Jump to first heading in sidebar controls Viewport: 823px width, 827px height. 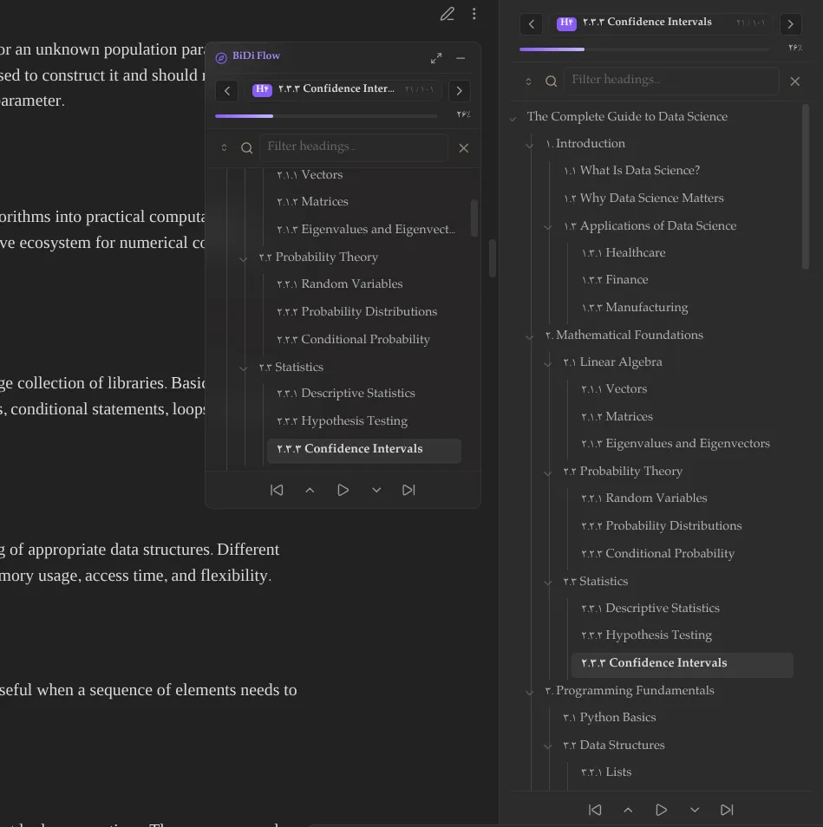595,810
